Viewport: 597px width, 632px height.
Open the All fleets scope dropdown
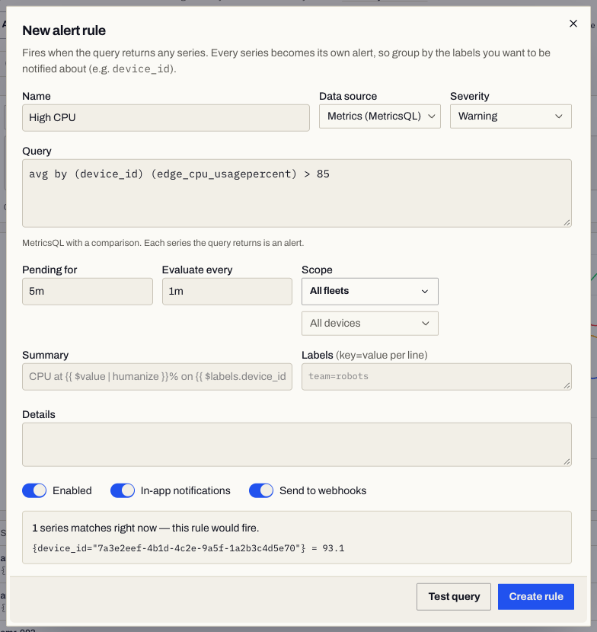tap(369, 291)
